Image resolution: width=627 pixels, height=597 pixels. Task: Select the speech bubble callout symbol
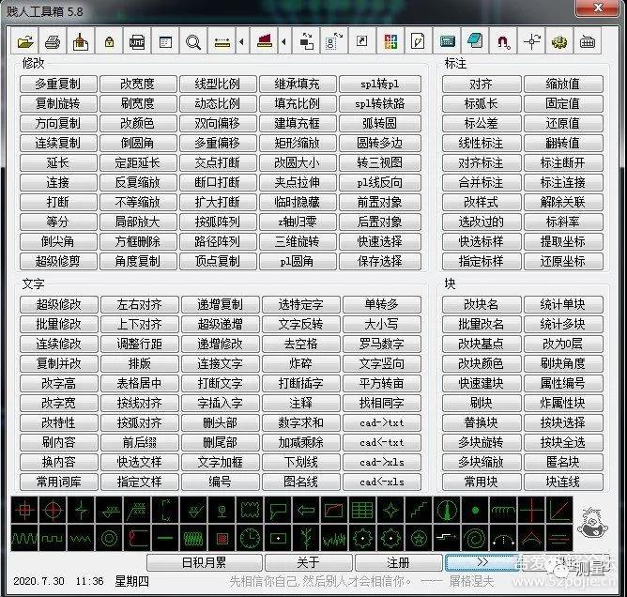(278, 510)
